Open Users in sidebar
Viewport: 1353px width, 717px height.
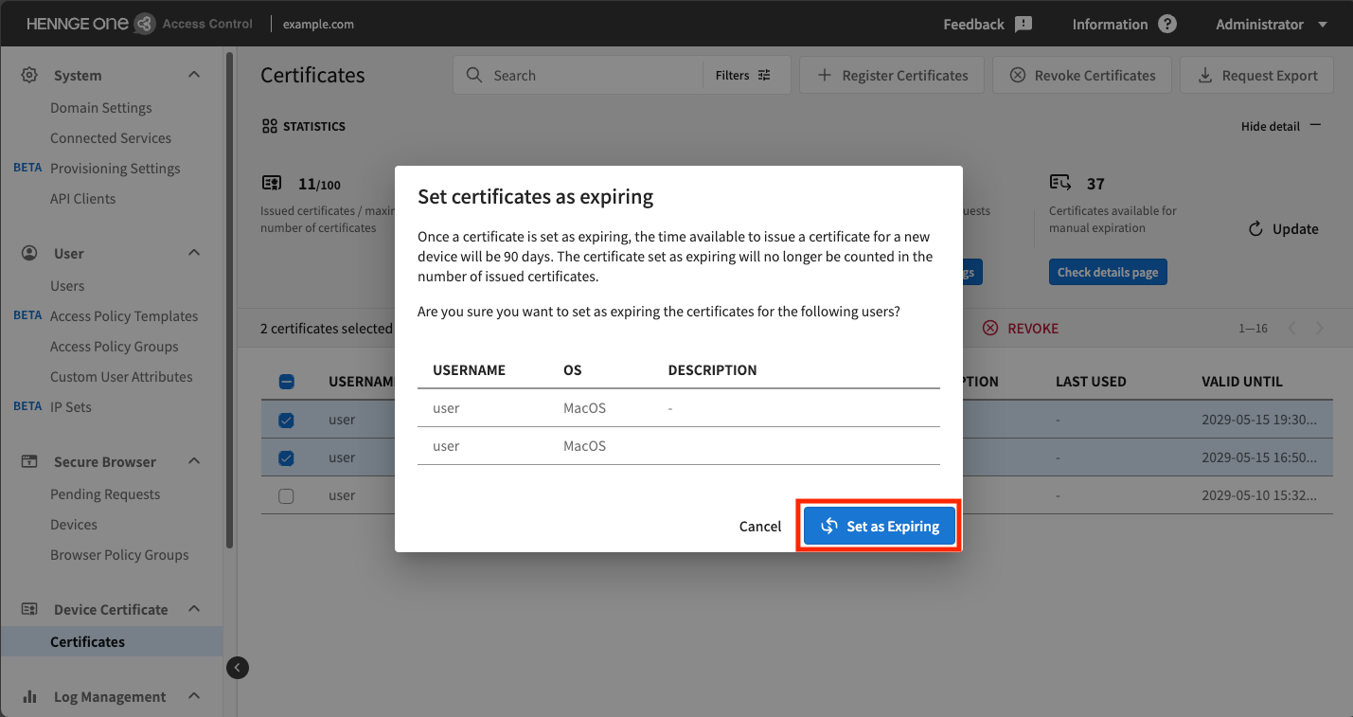point(67,286)
